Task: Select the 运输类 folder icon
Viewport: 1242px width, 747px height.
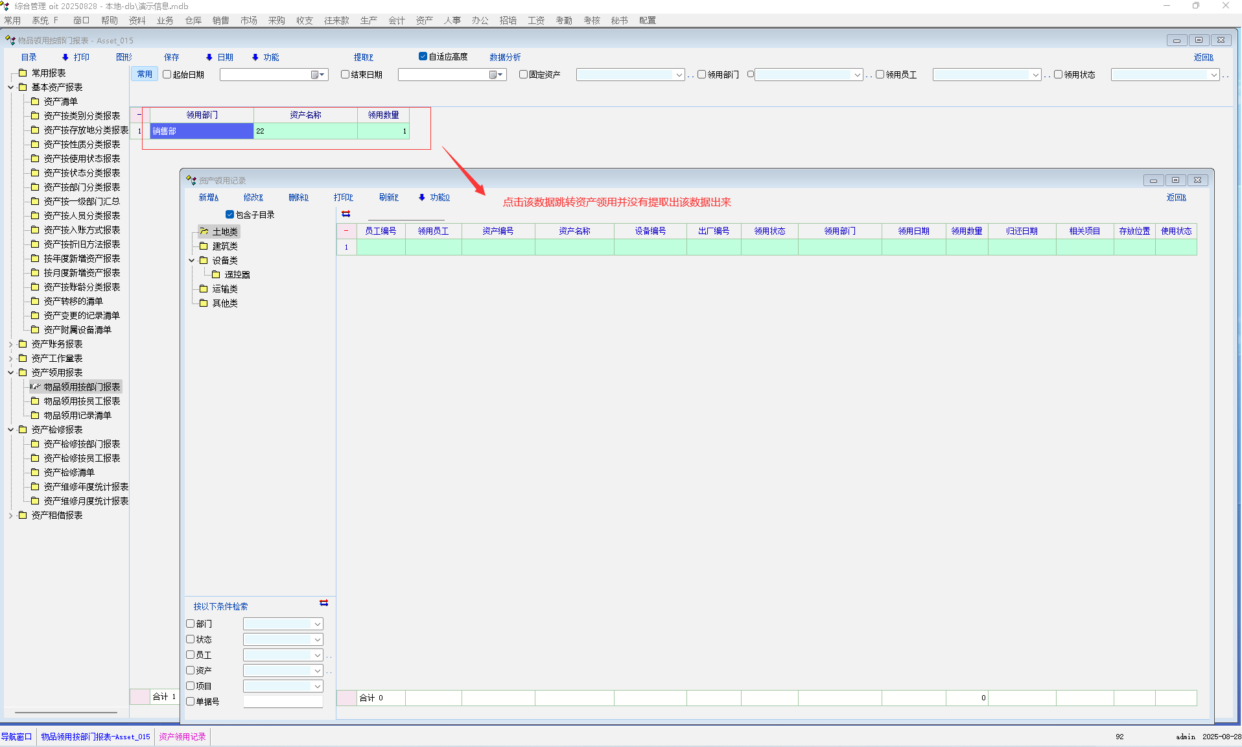Action: pos(204,289)
